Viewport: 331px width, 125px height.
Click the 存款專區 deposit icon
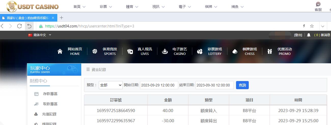pos(36,94)
